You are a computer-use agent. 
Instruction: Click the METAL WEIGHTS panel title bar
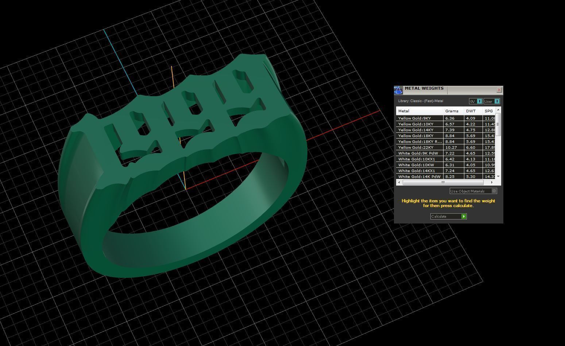[449, 90]
